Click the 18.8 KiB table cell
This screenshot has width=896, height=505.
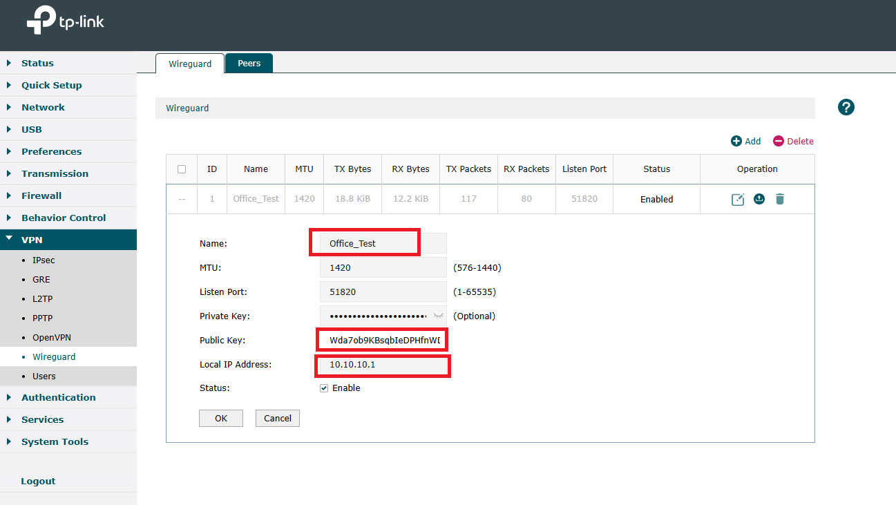click(x=353, y=199)
